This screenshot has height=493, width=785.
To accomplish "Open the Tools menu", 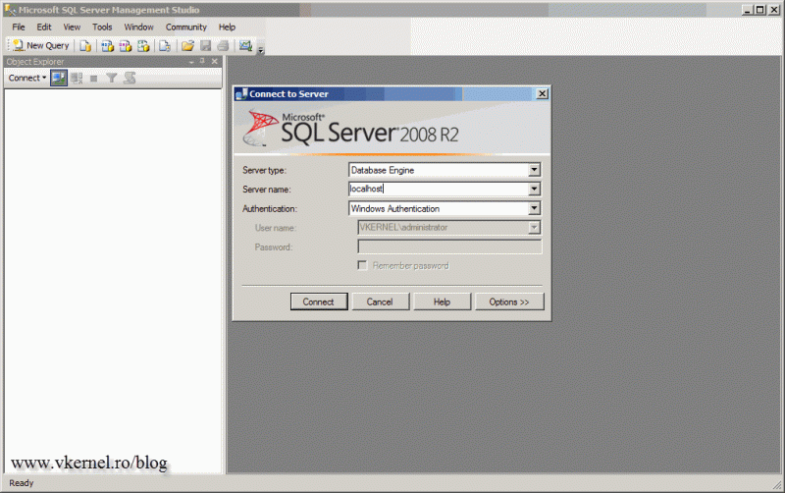I will point(102,27).
